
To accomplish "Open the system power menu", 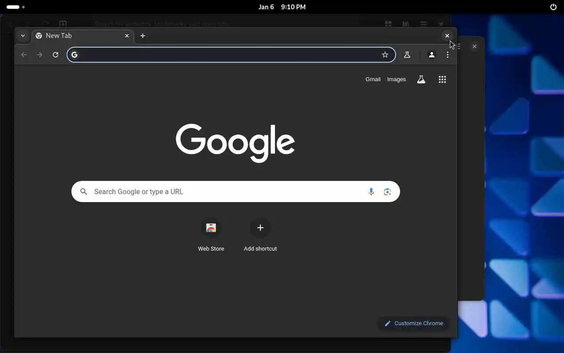I will click(x=553, y=7).
